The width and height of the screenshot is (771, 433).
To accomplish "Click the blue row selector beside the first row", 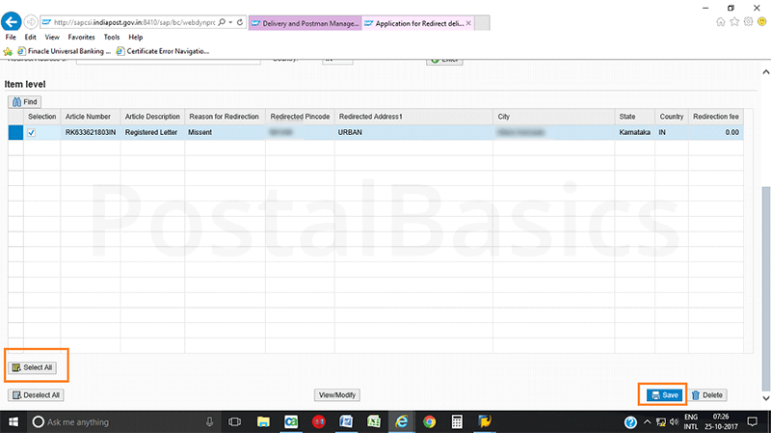I will [x=14, y=132].
